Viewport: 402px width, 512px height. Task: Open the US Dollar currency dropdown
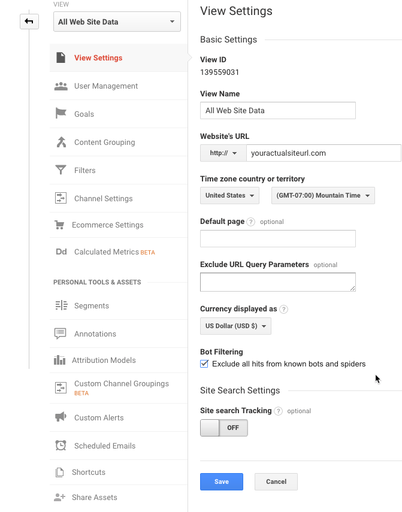coord(235,326)
